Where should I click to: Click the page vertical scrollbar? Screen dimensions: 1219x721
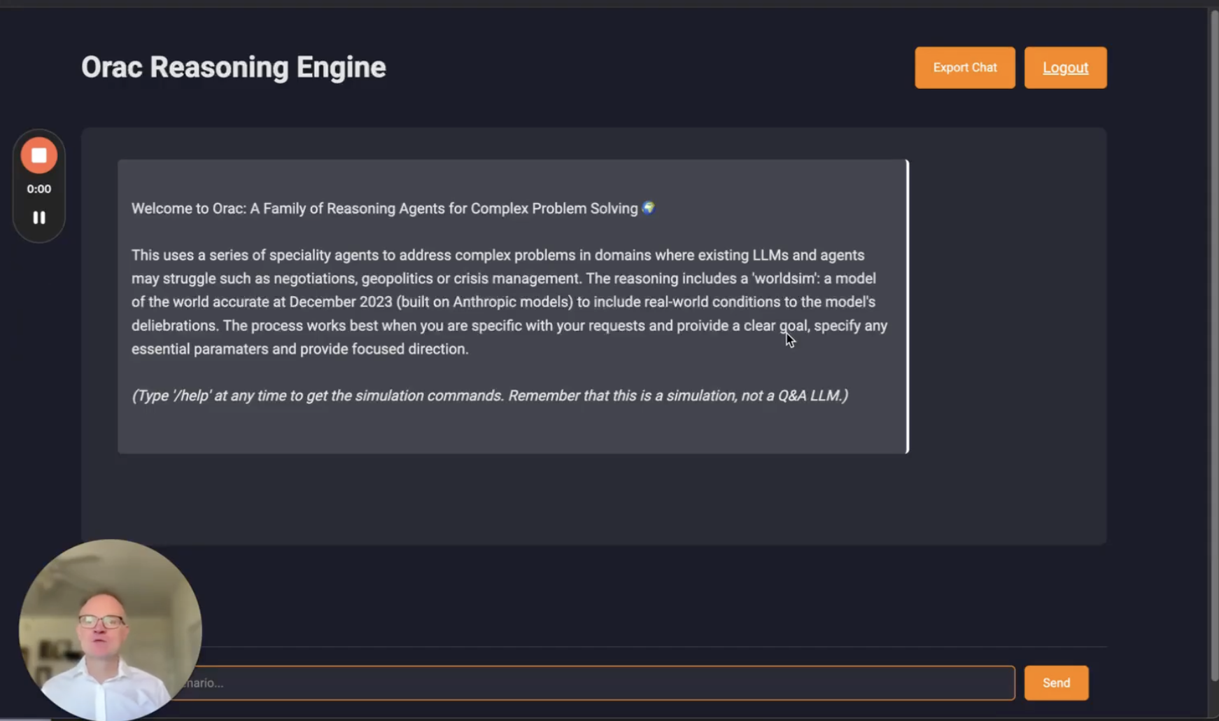click(x=1214, y=345)
